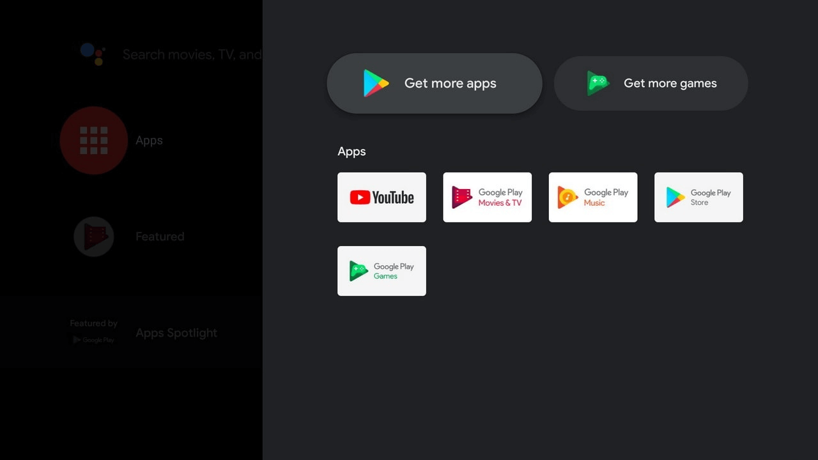Launch the Google Play Games app
This screenshot has width=818, height=460.
pyautogui.click(x=382, y=271)
